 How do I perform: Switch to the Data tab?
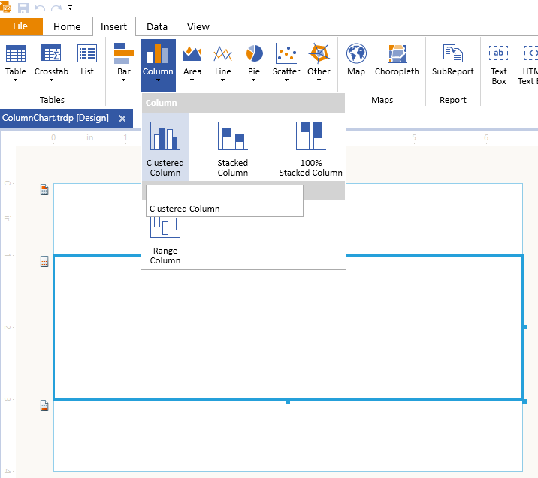157,27
